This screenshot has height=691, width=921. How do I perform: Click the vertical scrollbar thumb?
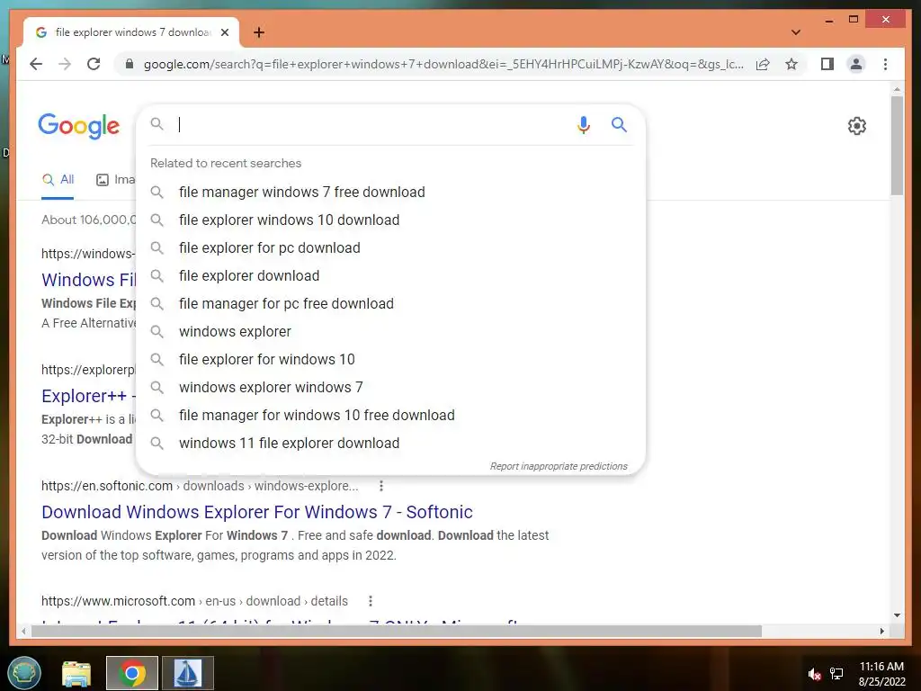pos(897,145)
